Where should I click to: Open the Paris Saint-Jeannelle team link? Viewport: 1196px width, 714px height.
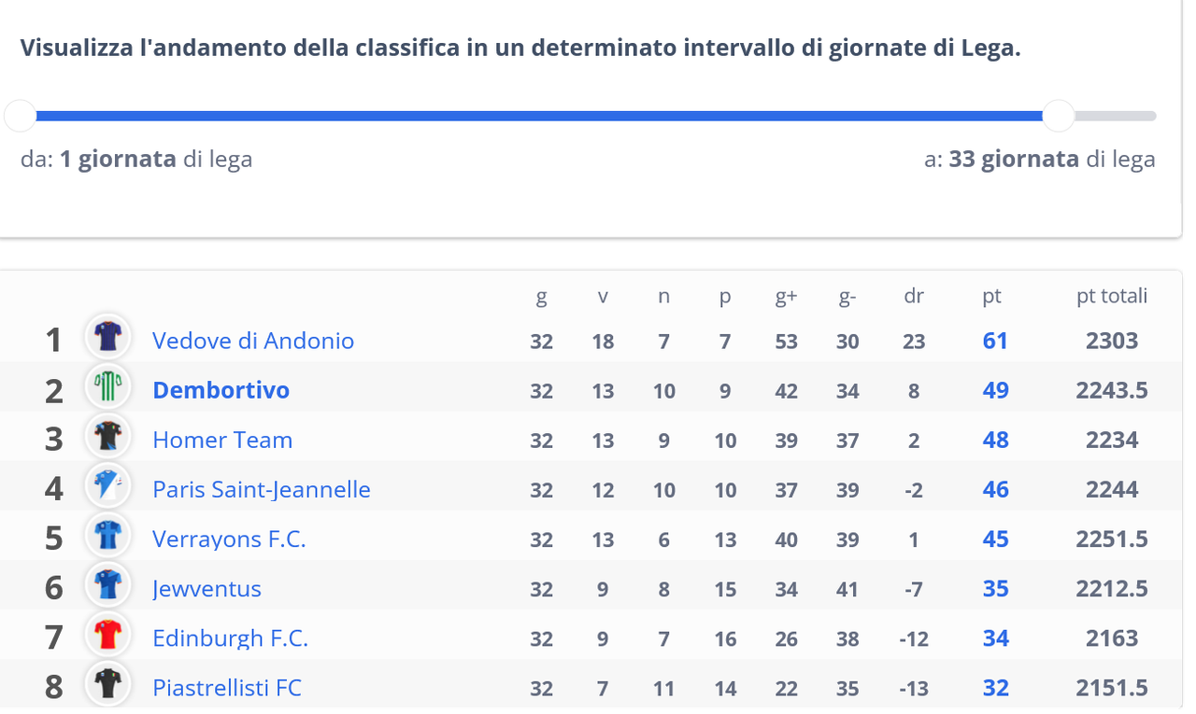point(262,489)
